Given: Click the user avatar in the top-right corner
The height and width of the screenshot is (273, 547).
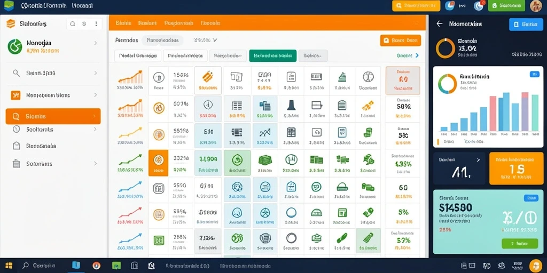Looking at the screenshot, I should [x=536, y=5].
